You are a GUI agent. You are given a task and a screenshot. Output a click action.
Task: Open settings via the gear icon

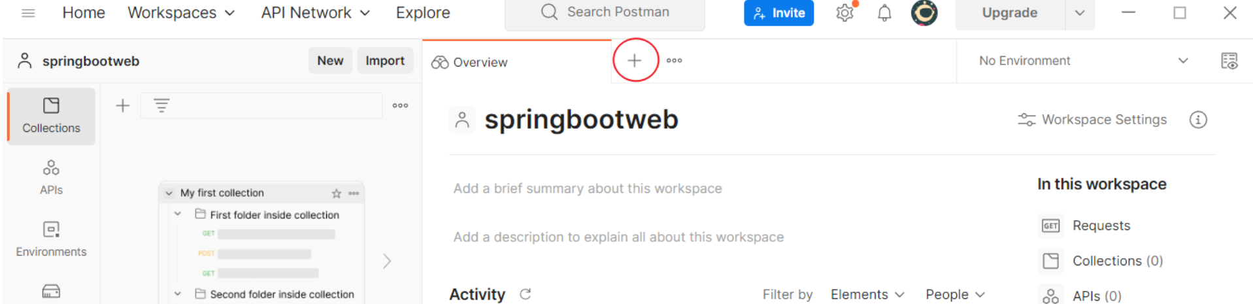[844, 12]
